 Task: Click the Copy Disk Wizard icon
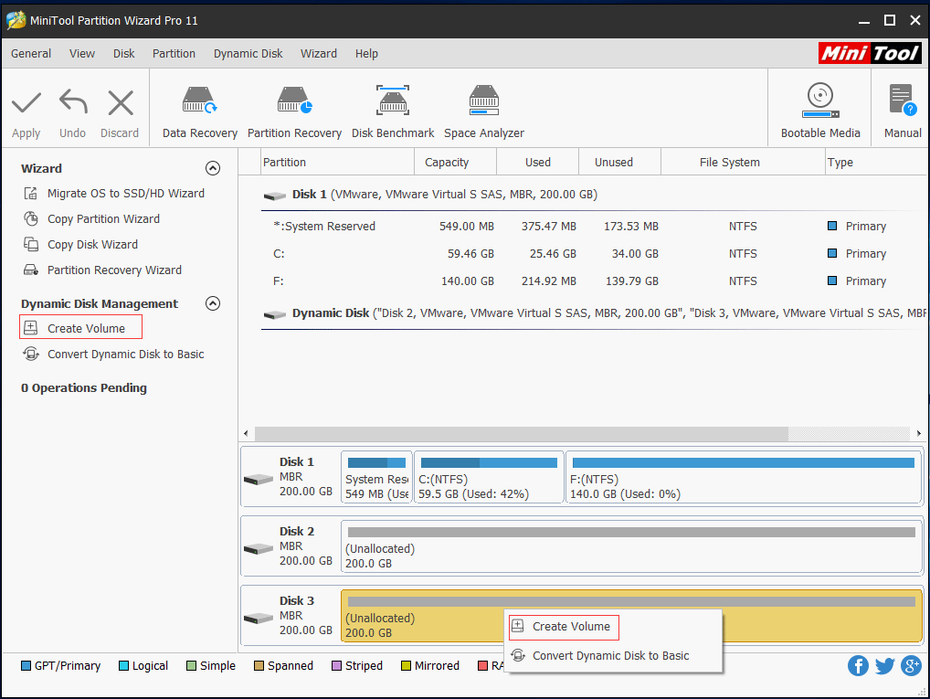pos(31,245)
